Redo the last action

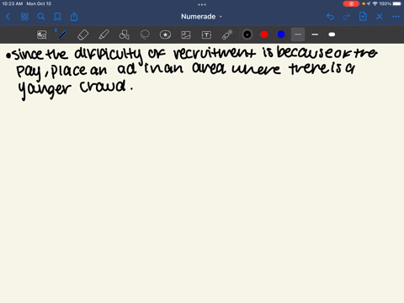[347, 17]
